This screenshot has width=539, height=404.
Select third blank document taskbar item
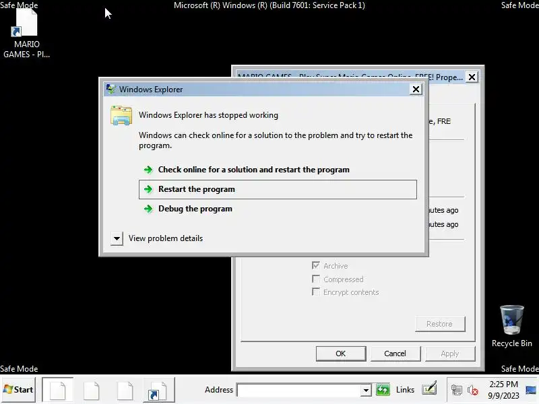click(125, 390)
